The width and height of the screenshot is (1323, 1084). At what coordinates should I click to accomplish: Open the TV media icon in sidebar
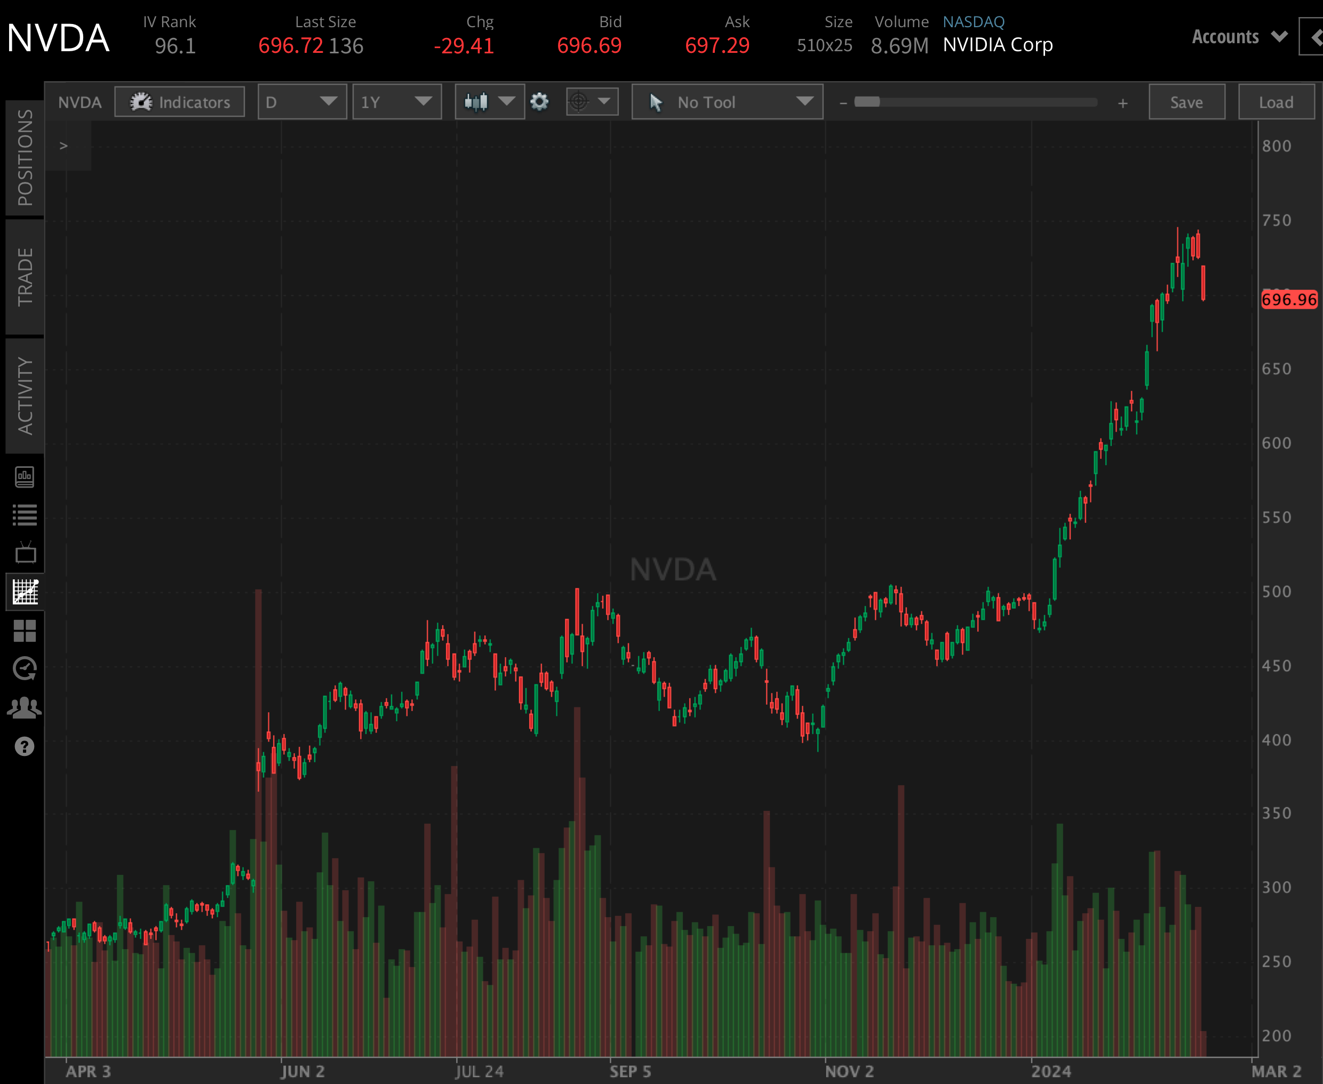(x=25, y=553)
